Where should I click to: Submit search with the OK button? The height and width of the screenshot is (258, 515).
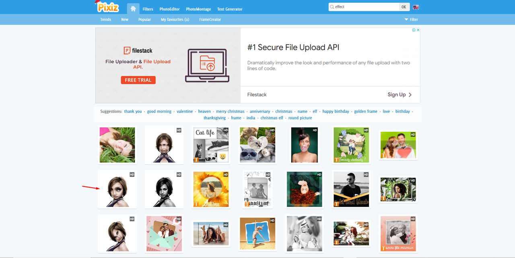(x=404, y=7)
